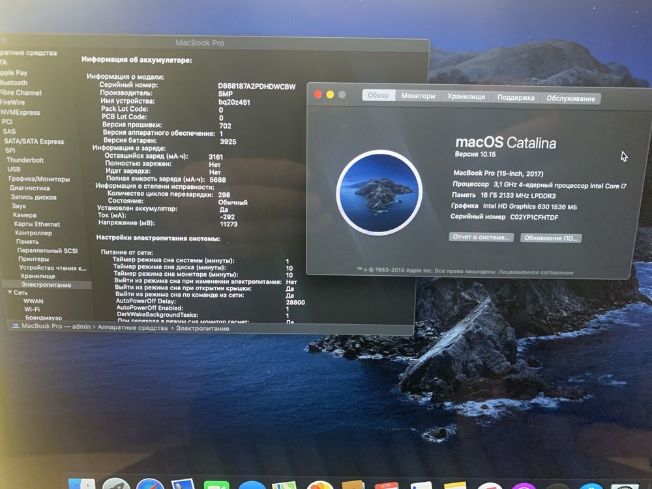Open the Лицензионное соглашение link

(x=535, y=273)
